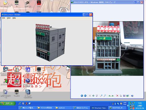
Task: Delete image with the red X icon
Action: pos(117,96)
